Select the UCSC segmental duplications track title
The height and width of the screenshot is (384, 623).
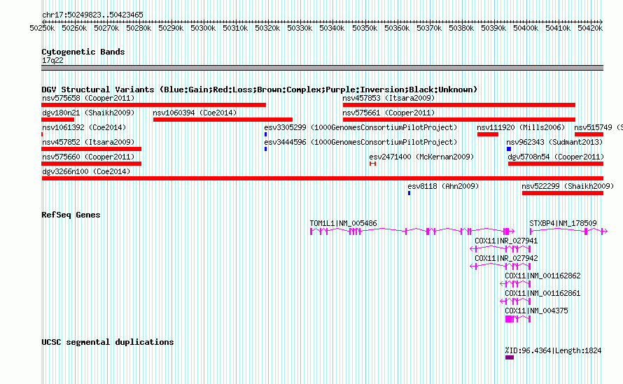click(108, 342)
